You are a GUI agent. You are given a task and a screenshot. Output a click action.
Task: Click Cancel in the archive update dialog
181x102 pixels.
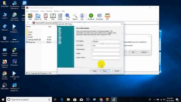[x=144, y=52]
